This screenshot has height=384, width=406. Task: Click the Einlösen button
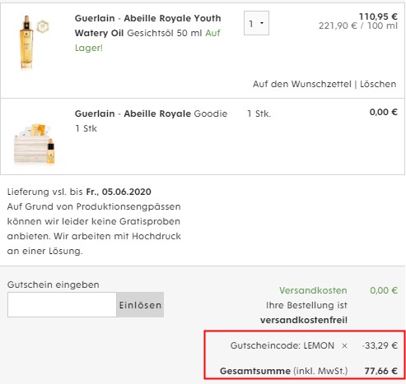coord(140,305)
